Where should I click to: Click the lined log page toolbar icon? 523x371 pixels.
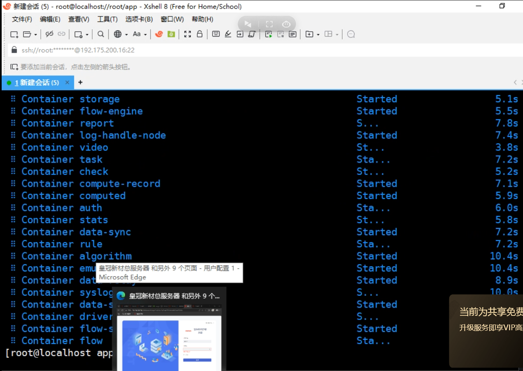292,34
